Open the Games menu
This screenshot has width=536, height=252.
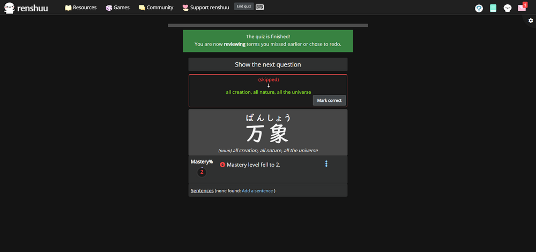117,8
